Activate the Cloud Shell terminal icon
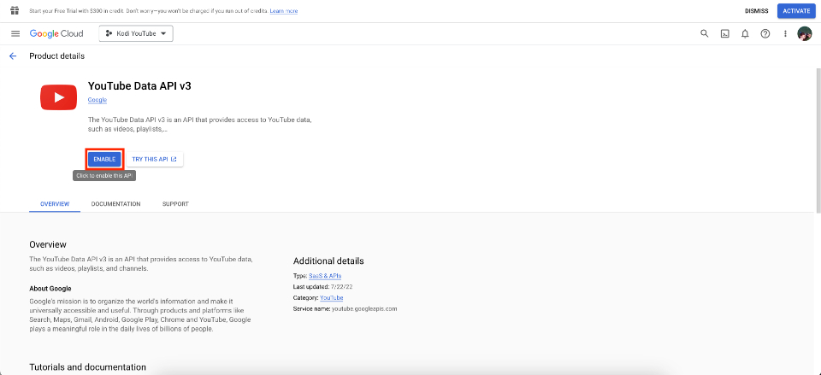The image size is (821, 375). (x=724, y=33)
